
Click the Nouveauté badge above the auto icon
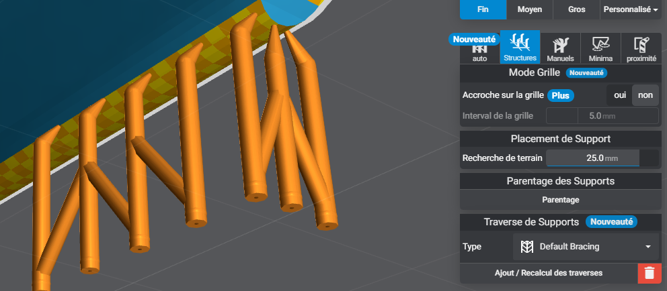[x=474, y=40]
